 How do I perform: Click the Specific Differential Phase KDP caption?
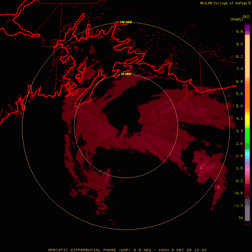point(127,250)
